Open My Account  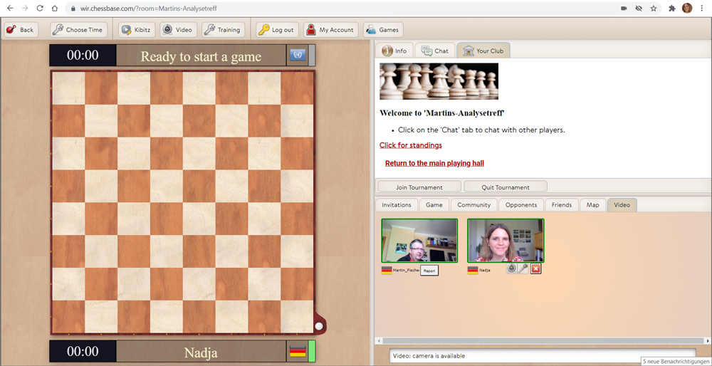[330, 30]
